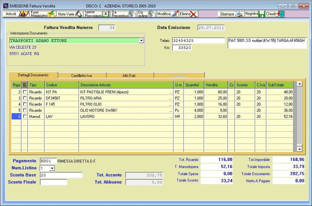Save the invoice with Registra
This screenshot has height=206, width=312.
(255, 14)
